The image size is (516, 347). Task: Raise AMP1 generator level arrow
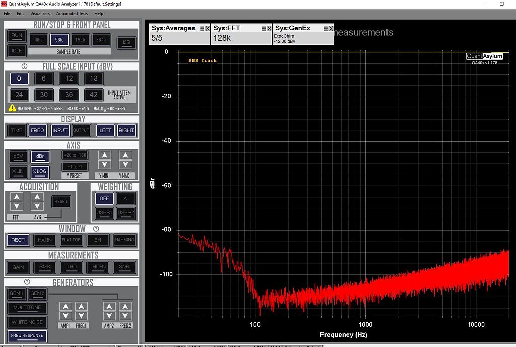coord(66,306)
